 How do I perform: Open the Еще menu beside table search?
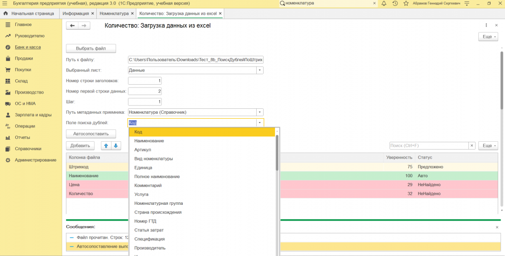(488, 146)
